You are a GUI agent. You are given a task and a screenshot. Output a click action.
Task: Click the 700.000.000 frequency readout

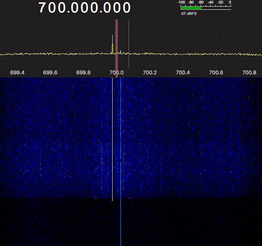point(84,8)
